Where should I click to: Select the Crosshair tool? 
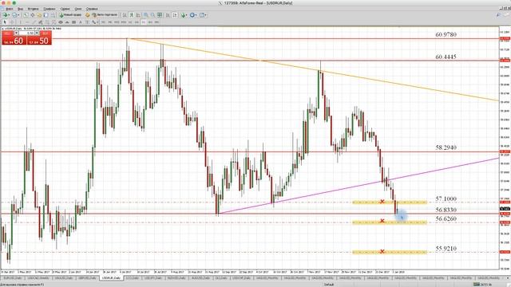[x=13, y=22]
